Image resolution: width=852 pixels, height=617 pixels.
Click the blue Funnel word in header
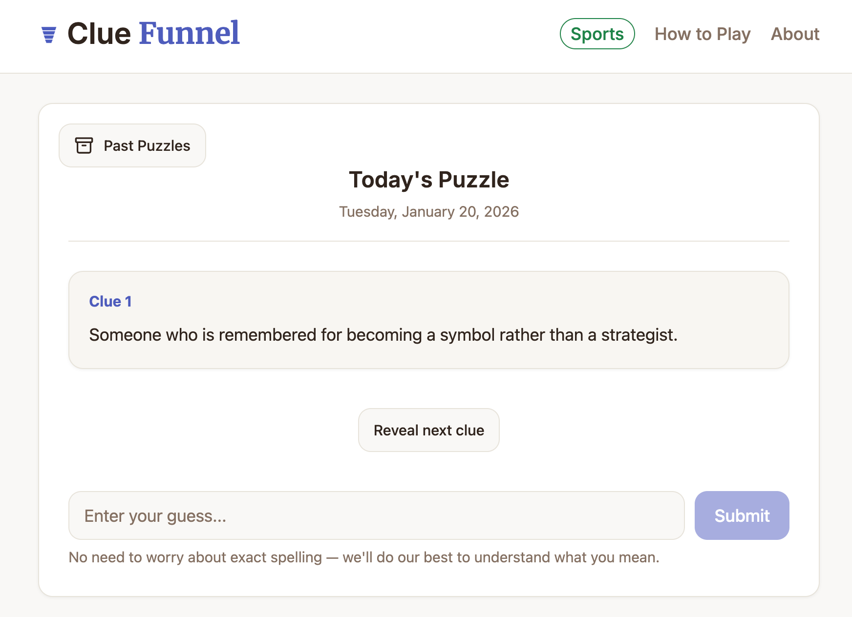click(189, 34)
